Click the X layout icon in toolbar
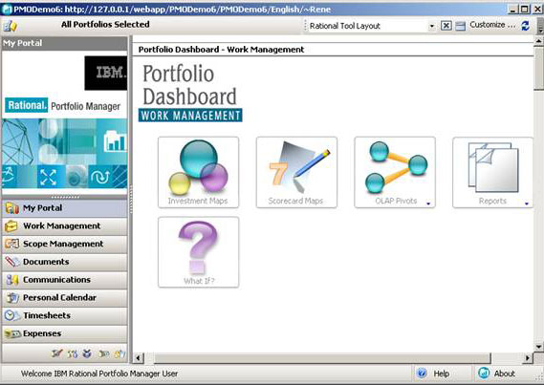The height and width of the screenshot is (385, 544). pyautogui.click(x=446, y=26)
